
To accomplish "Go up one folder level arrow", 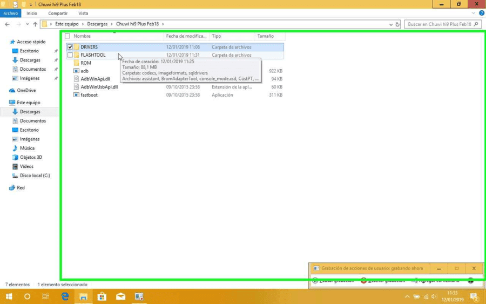I will point(35,24).
